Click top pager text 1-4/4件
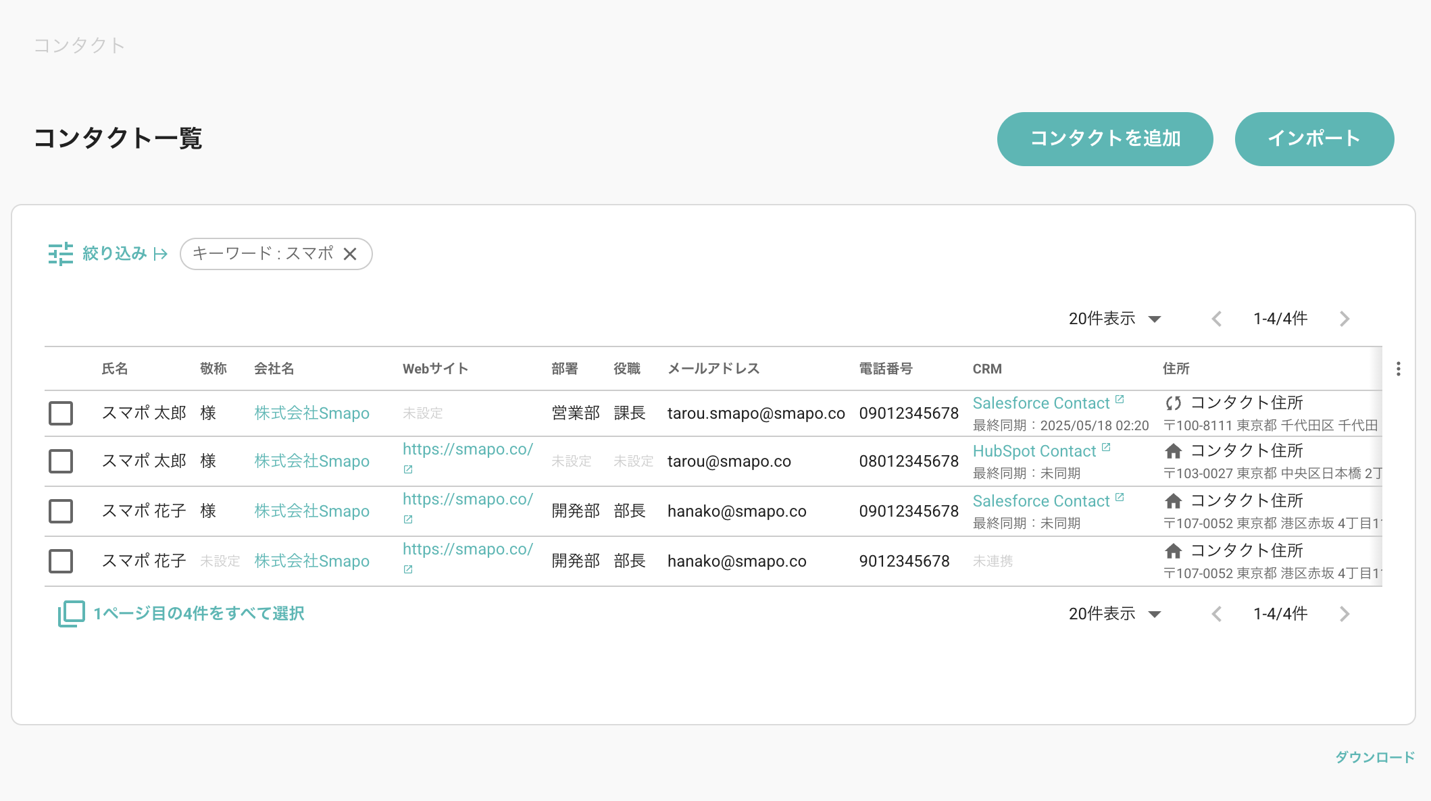 click(x=1280, y=319)
